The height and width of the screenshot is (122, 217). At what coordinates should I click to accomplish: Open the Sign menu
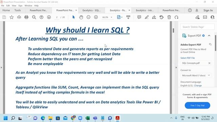click(20, 6)
